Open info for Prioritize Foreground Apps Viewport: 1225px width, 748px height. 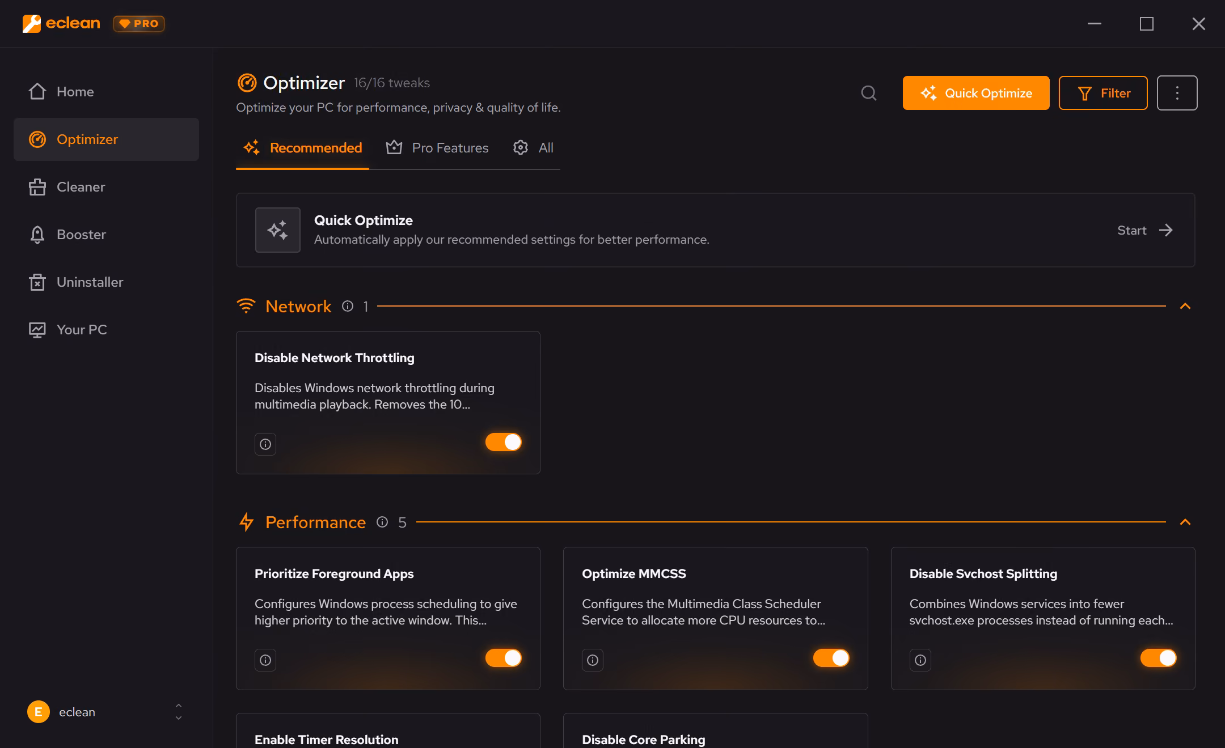(x=265, y=660)
